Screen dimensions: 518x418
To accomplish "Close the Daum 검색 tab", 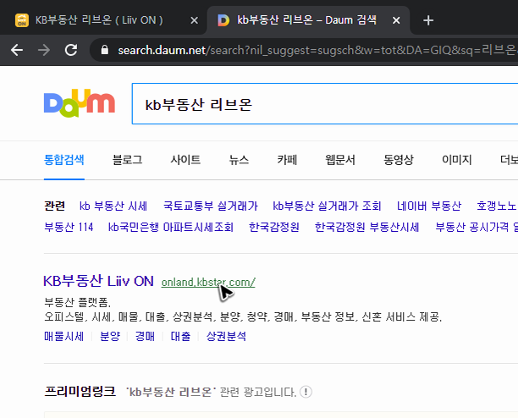I will point(396,20).
